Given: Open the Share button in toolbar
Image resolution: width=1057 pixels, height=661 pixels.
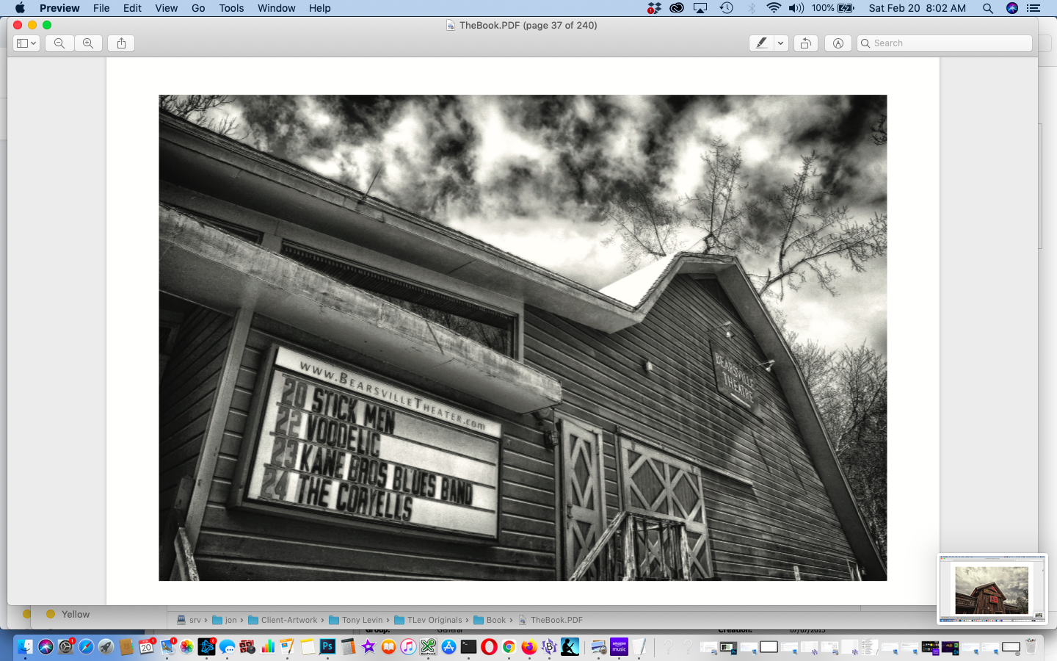Looking at the screenshot, I should coord(122,43).
